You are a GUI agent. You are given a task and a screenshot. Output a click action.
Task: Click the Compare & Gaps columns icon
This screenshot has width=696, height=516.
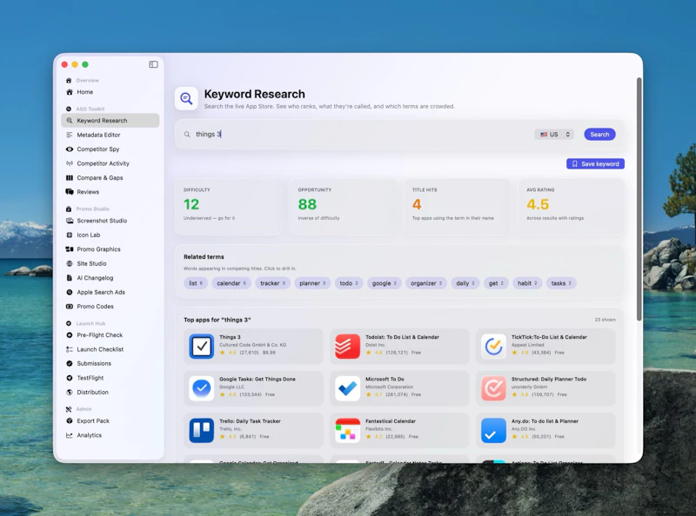[70, 178]
